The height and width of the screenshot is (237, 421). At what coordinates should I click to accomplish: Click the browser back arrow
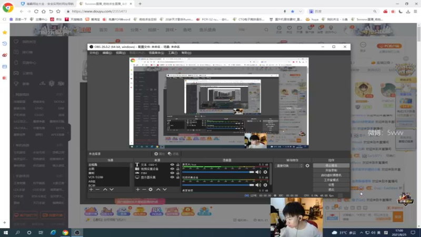(x=22, y=11)
